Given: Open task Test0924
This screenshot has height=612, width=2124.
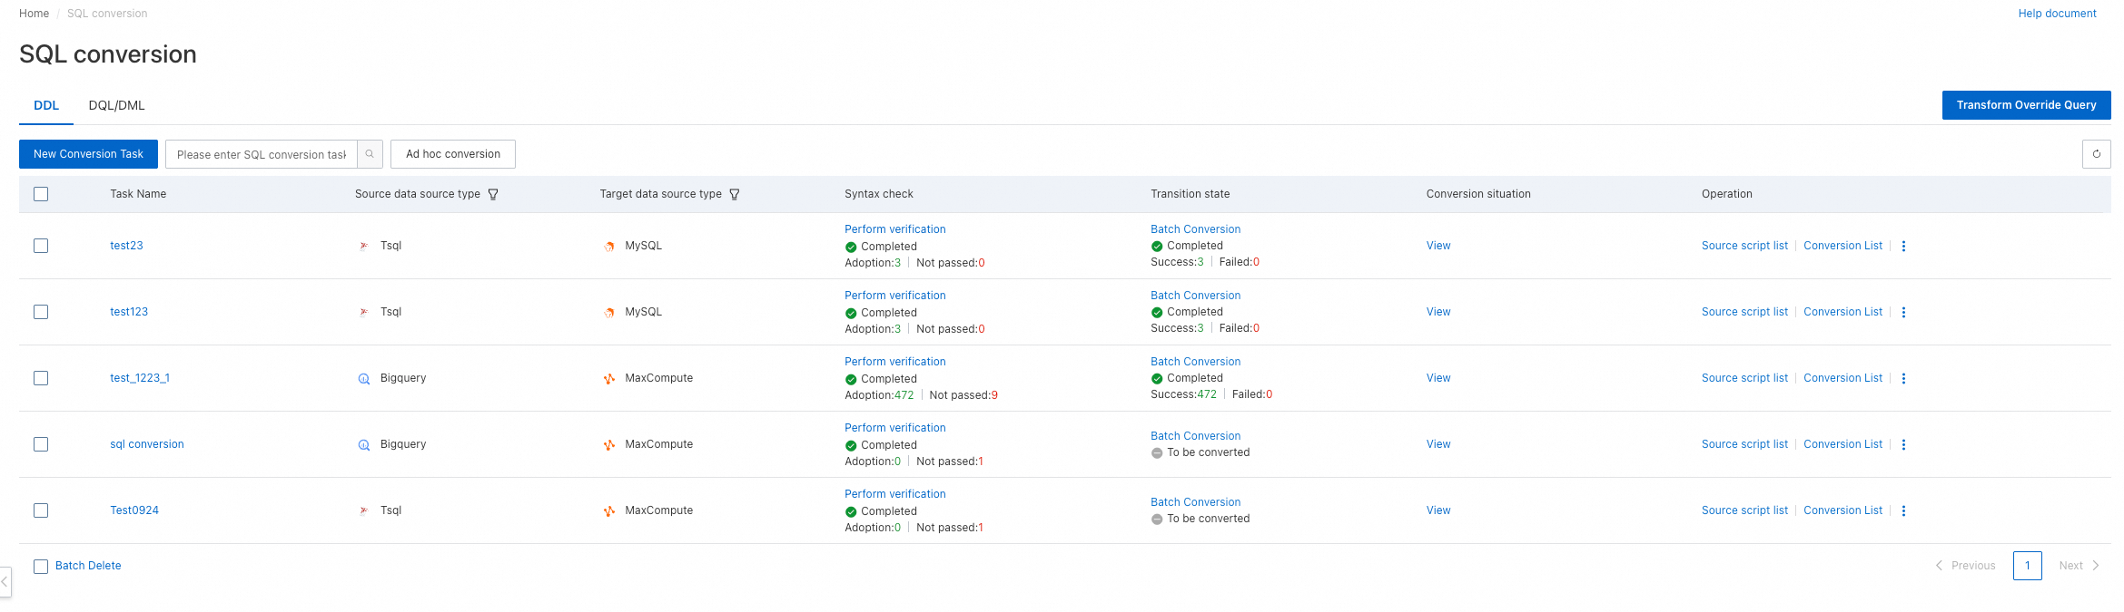Looking at the screenshot, I should click(x=134, y=510).
